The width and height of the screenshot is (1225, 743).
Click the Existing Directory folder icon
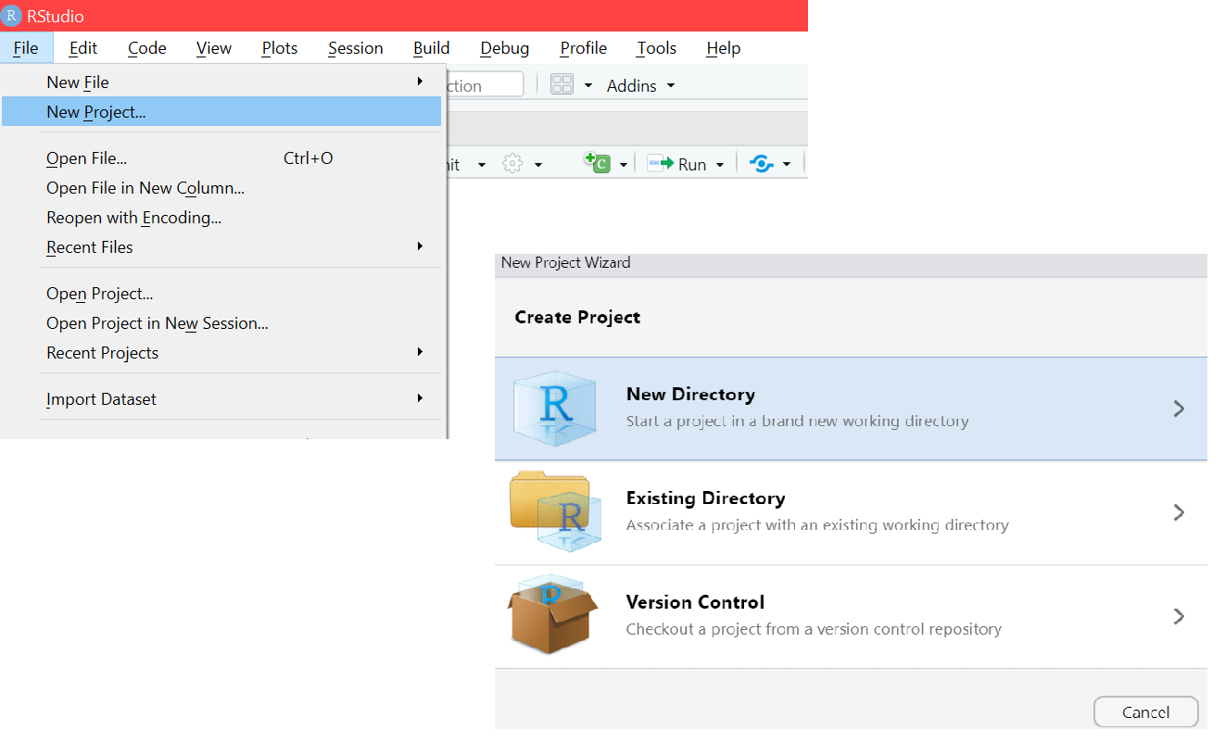[x=555, y=511]
